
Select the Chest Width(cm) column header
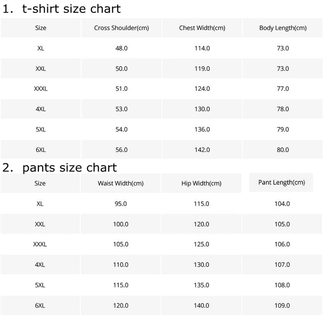pos(202,28)
